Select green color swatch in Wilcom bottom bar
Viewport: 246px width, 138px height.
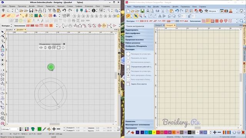click(39, 129)
